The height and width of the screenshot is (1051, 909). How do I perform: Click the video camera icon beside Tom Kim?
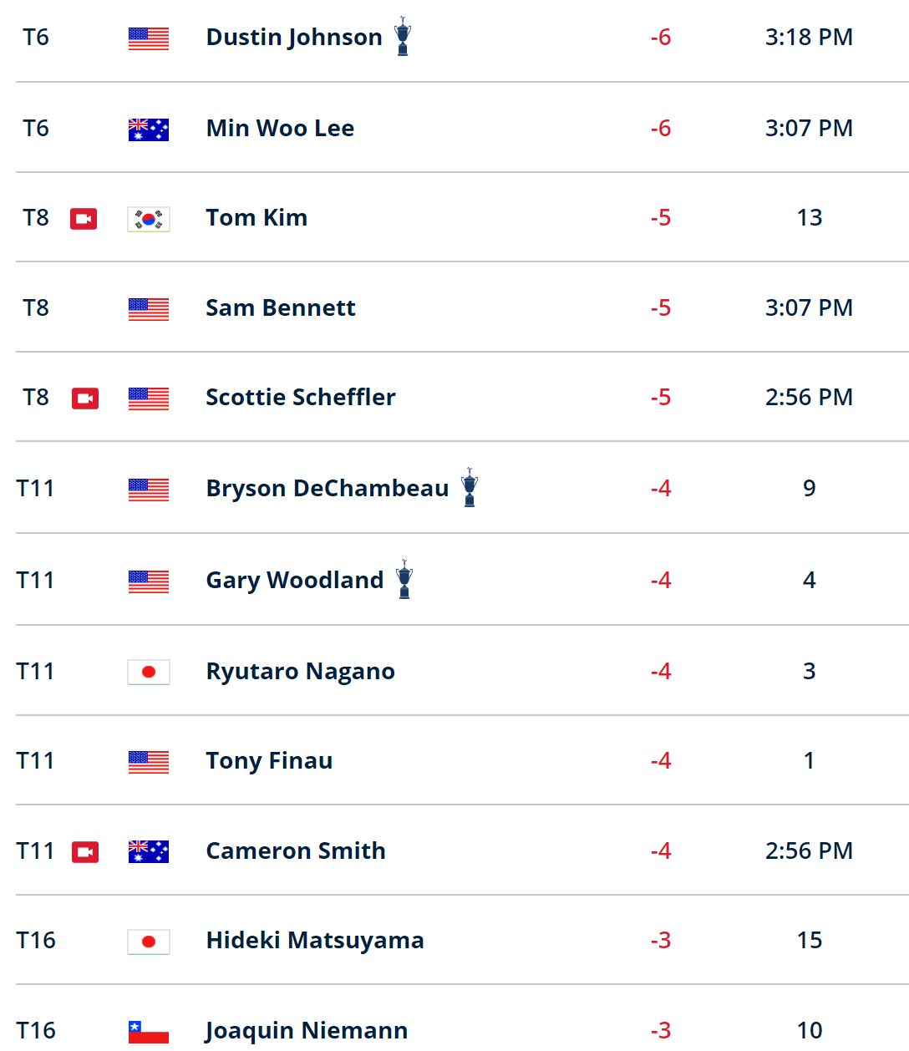(x=84, y=219)
